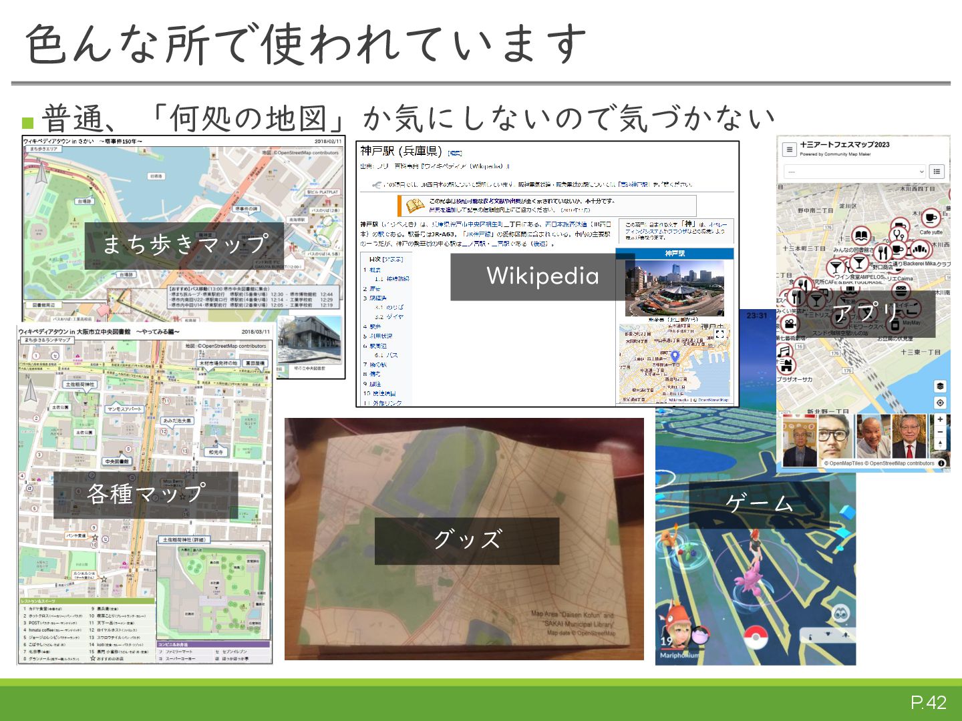Image resolution: width=962 pixels, height=721 pixels.
Task: Click the edit link beside 神戸駅 title
Action: 455,153
